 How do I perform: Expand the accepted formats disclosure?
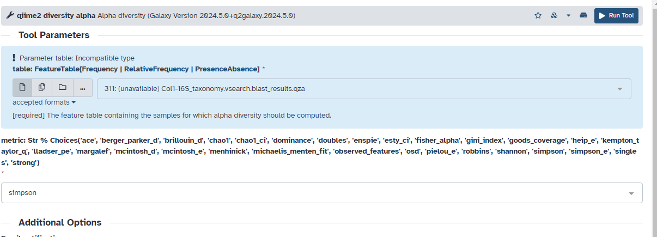coord(44,102)
